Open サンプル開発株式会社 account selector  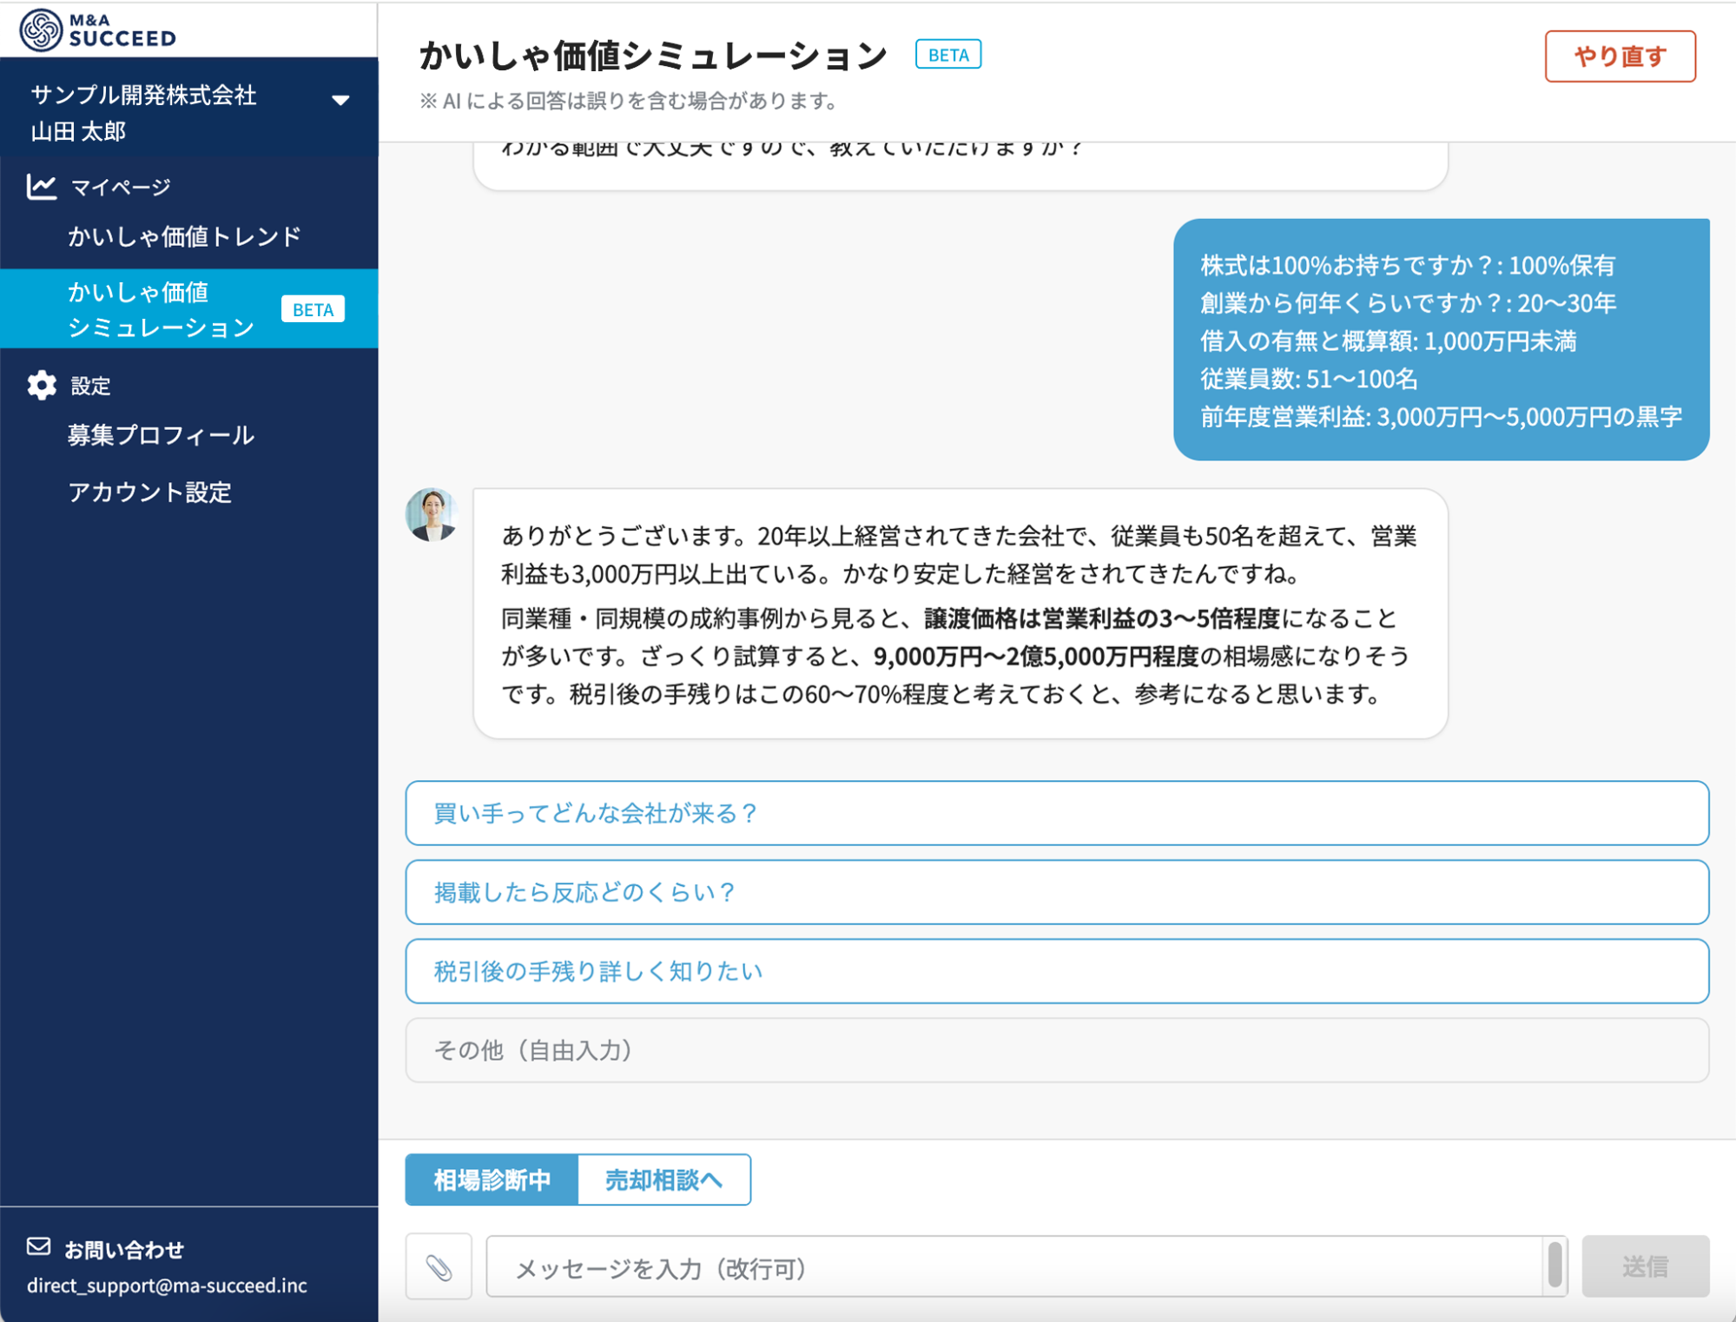189,112
